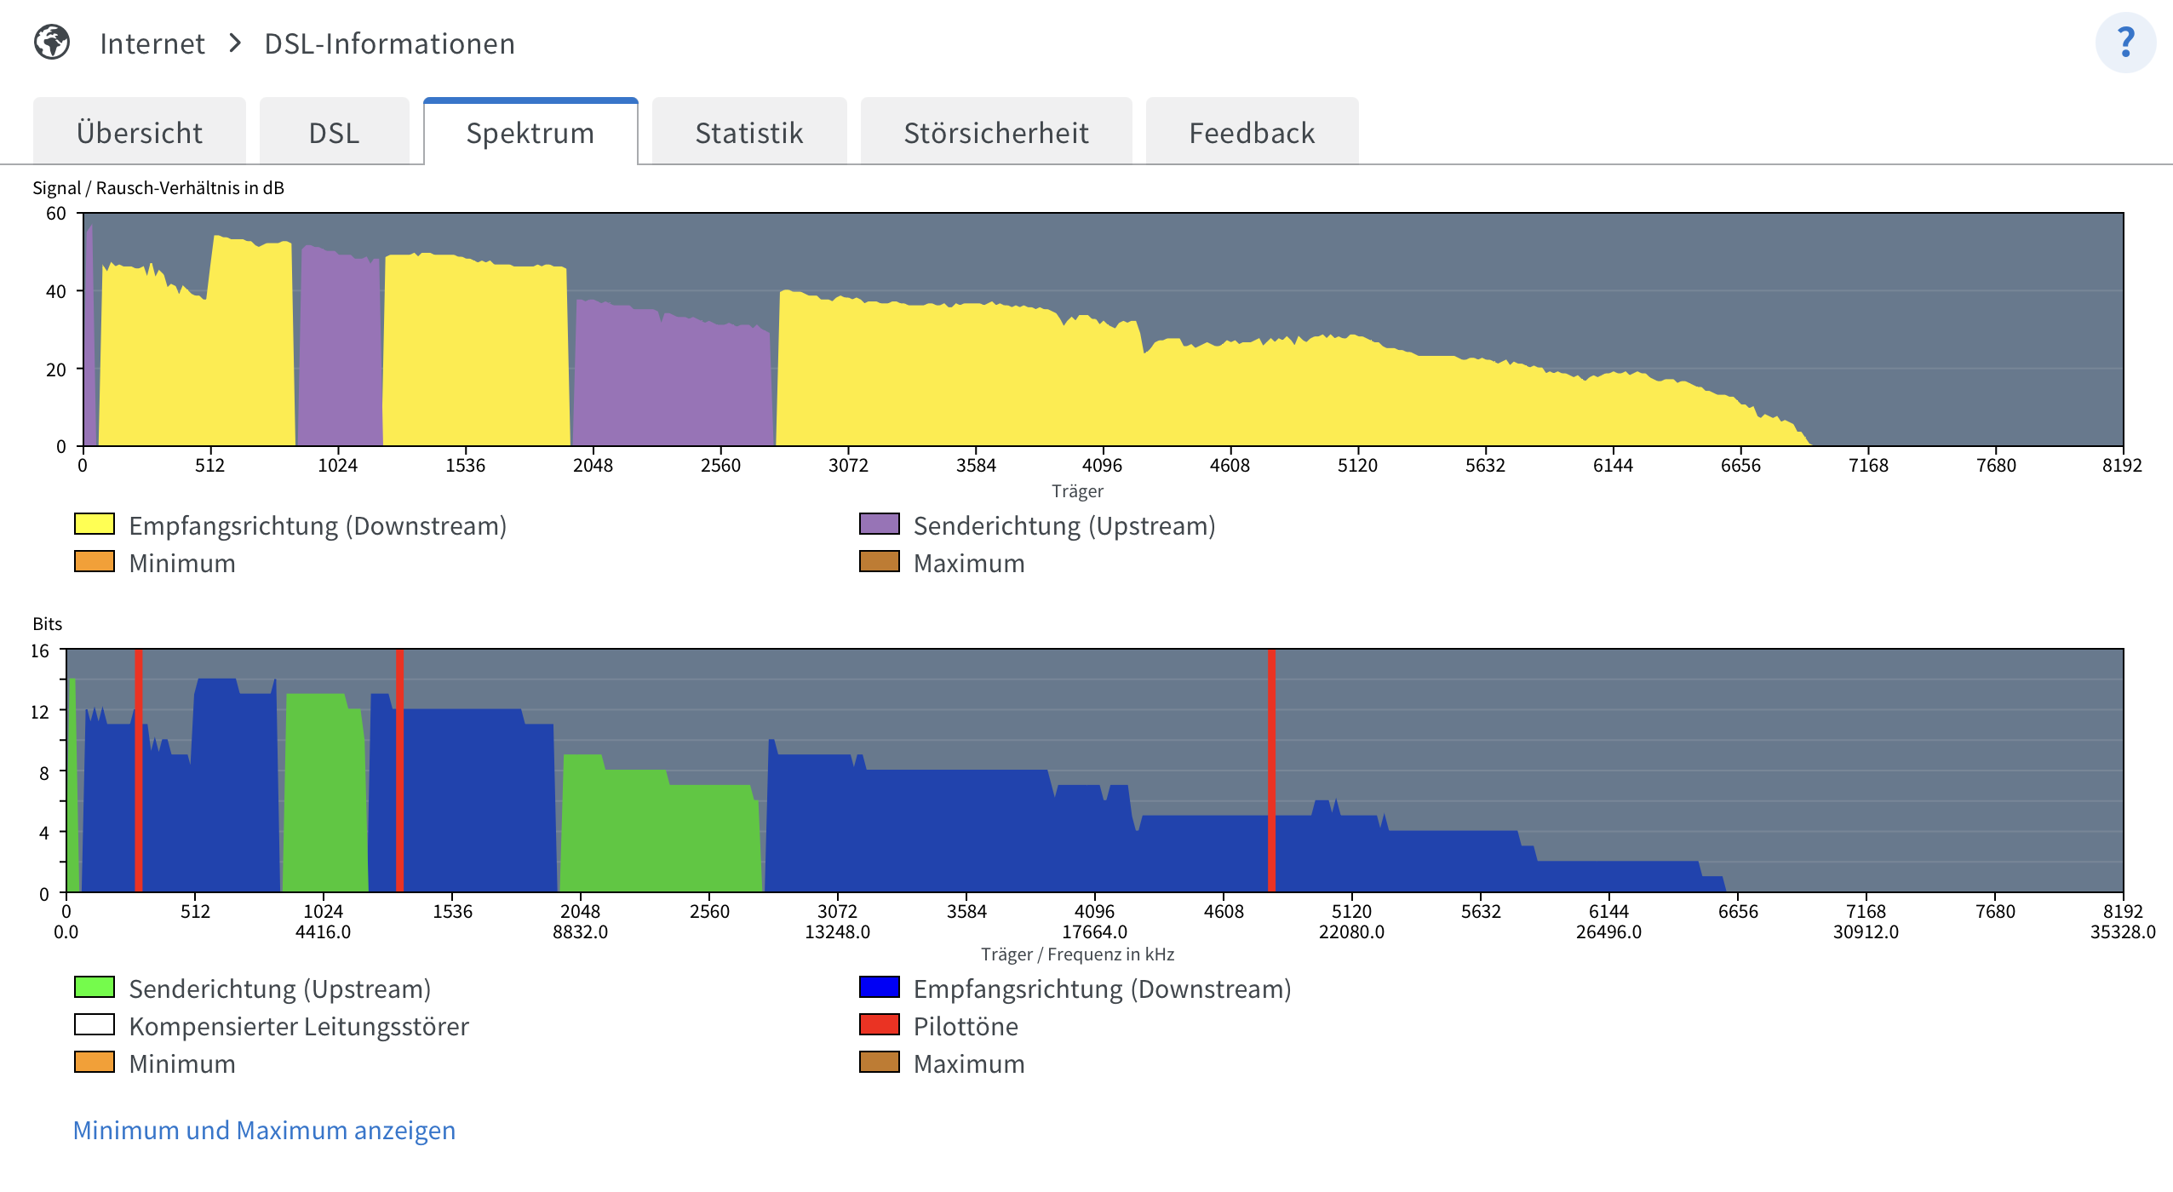Click purple Upstream swatch in SNR legend
The width and height of the screenshot is (2173, 1192).
click(x=879, y=524)
